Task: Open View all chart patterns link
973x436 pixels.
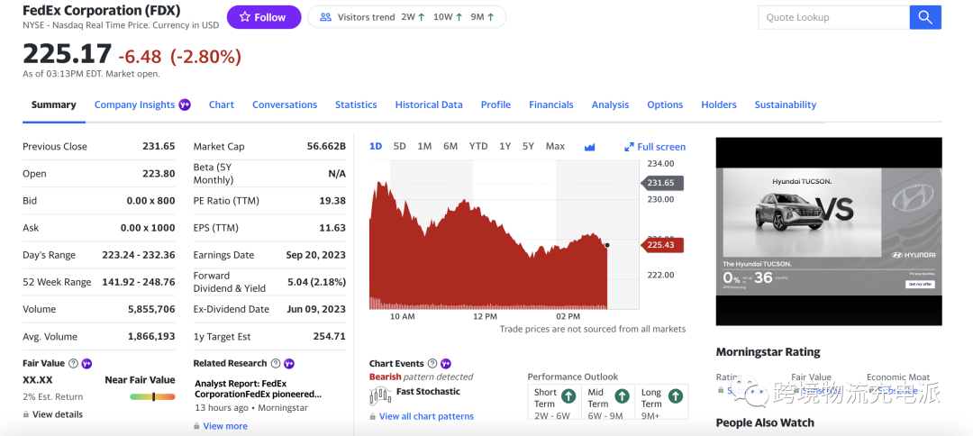Action: point(426,416)
